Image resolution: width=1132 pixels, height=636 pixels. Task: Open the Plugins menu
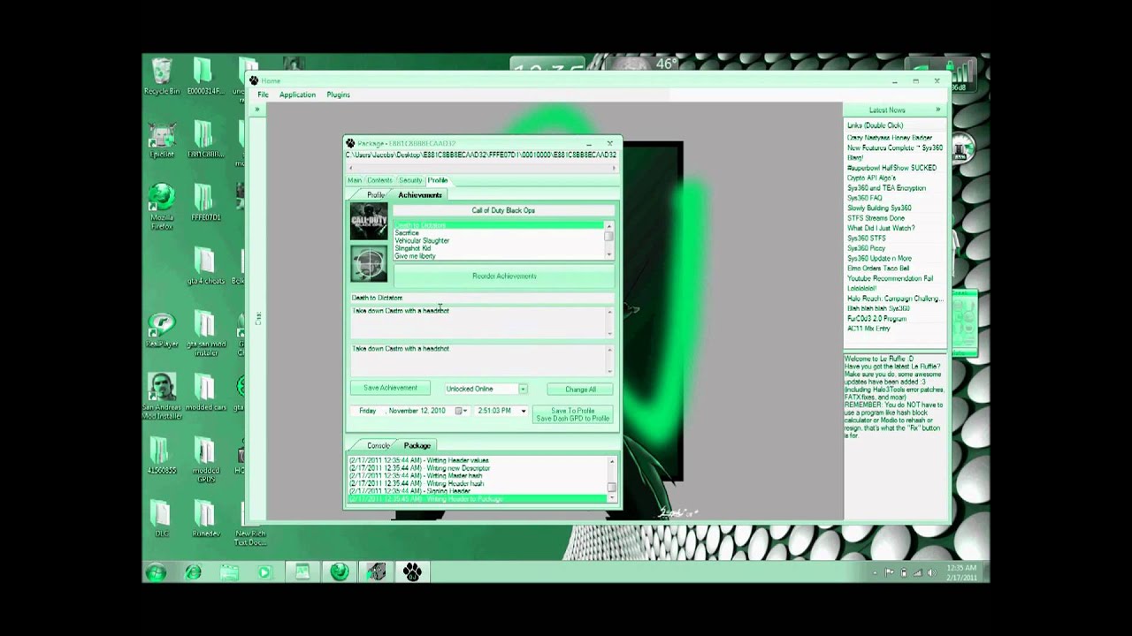(x=338, y=95)
